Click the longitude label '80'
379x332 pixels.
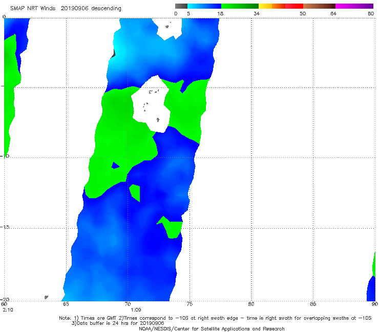click(251, 304)
